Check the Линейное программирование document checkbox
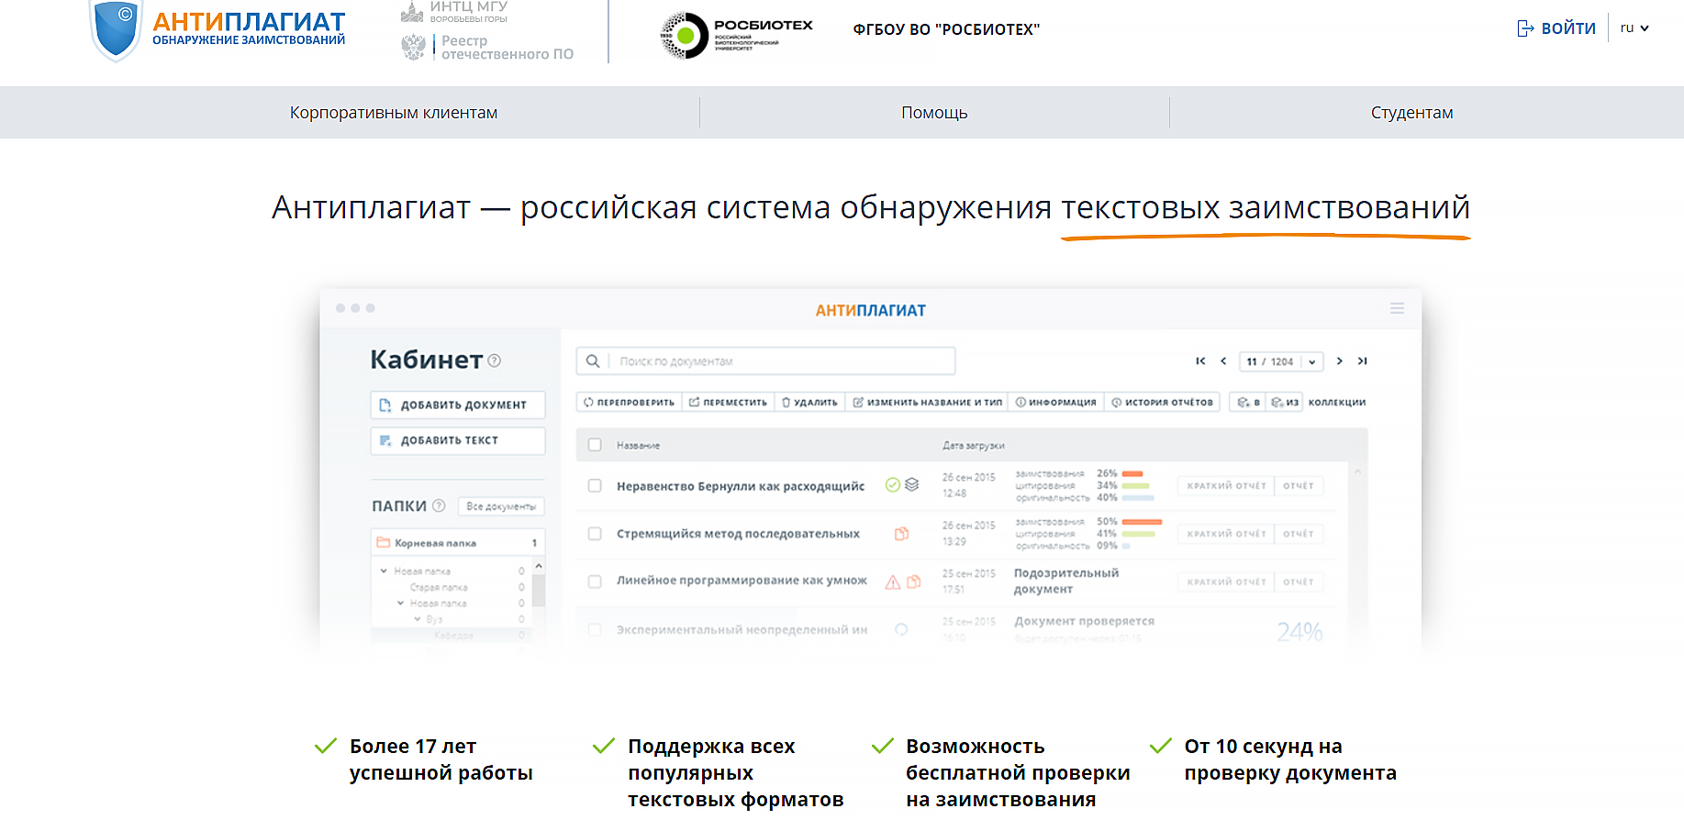This screenshot has height=831, width=1684. coord(595,582)
